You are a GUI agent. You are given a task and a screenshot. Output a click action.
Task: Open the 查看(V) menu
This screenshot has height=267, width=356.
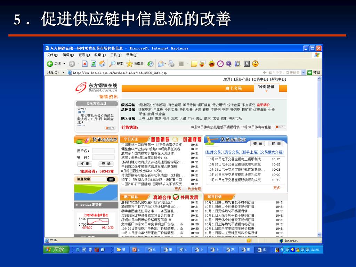click(x=84, y=55)
